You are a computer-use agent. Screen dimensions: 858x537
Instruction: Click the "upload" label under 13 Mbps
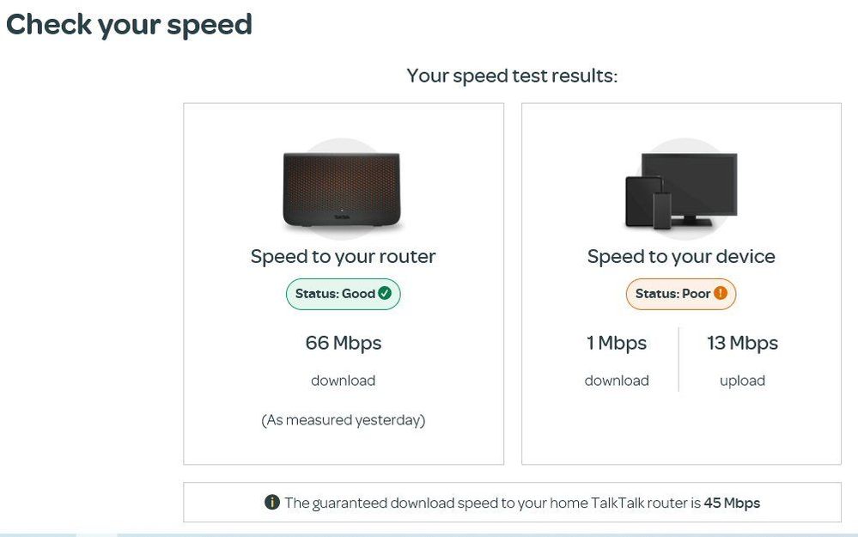pos(742,381)
